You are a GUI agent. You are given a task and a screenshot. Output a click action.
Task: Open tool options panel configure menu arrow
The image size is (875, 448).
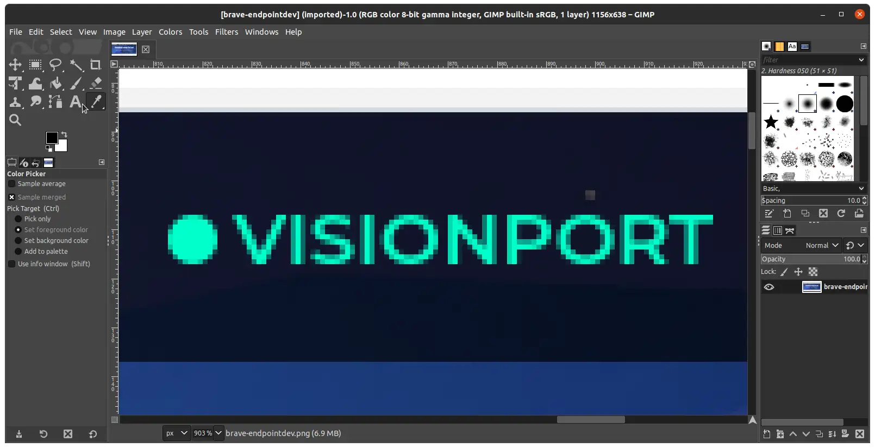click(102, 162)
